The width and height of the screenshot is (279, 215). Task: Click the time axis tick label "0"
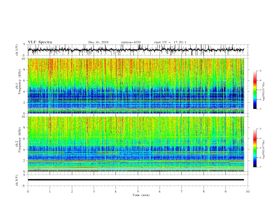point(28,191)
